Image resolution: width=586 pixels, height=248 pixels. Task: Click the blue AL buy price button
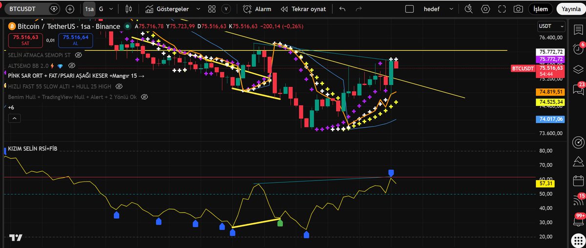pyautogui.click(x=76, y=40)
